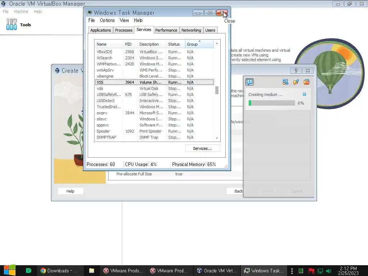Switch to second VMware Product taskbar window

click(x=170, y=271)
